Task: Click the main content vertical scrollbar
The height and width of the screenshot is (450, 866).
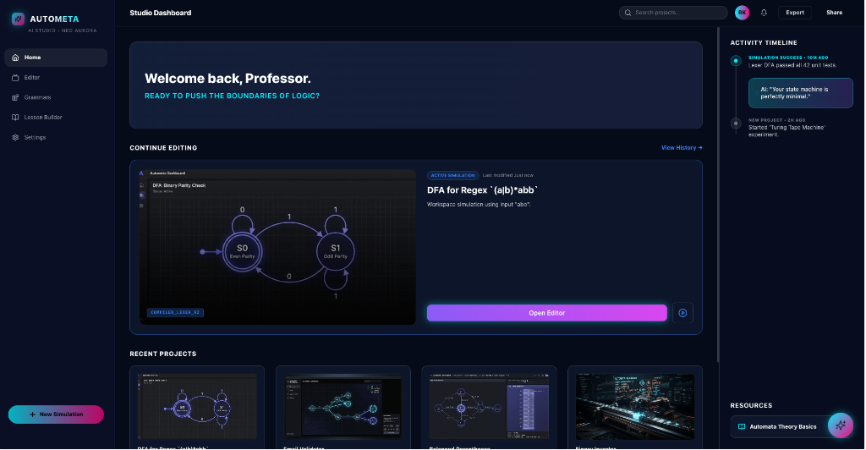Action: coord(718,195)
